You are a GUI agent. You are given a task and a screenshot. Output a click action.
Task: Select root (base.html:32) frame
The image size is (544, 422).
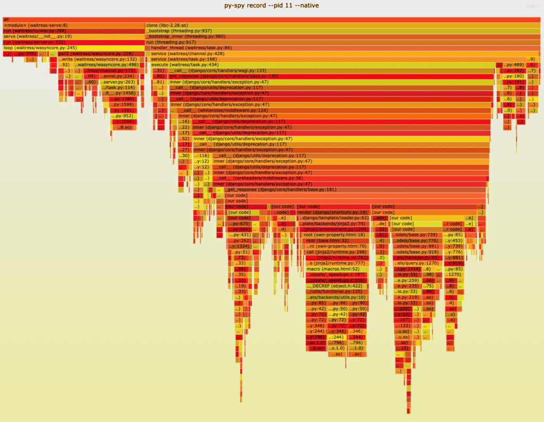pos(336,240)
